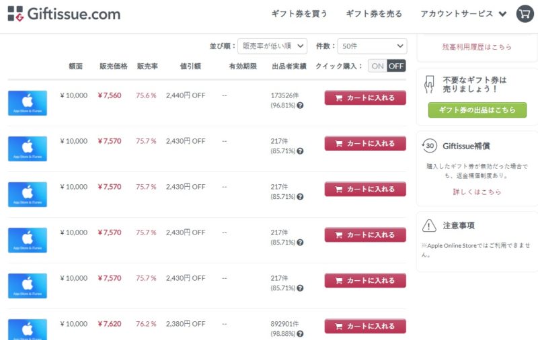Go to ギフト券を買う page
Viewport: 538px width, 340px height.
click(x=299, y=13)
